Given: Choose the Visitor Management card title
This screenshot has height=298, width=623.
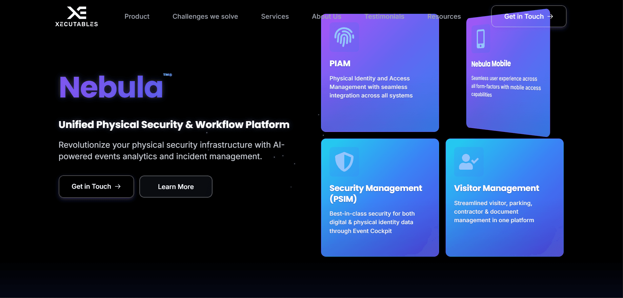Looking at the screenshot, I should (x=496, y=188).
